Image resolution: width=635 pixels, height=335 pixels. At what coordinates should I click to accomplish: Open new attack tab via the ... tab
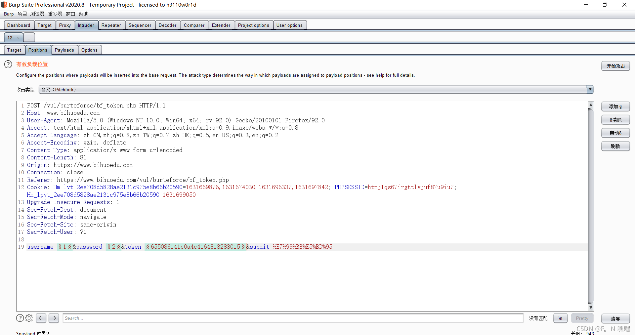[29, 38]
